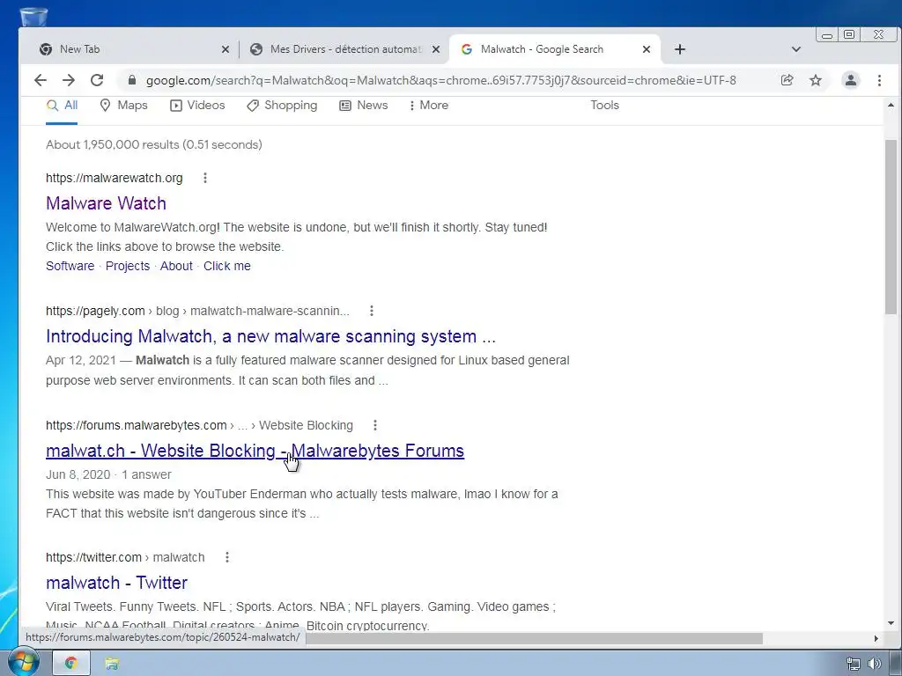Screen dimensions: 902x676
Task: Open options for twitter.com result
Action: (227, 557)
